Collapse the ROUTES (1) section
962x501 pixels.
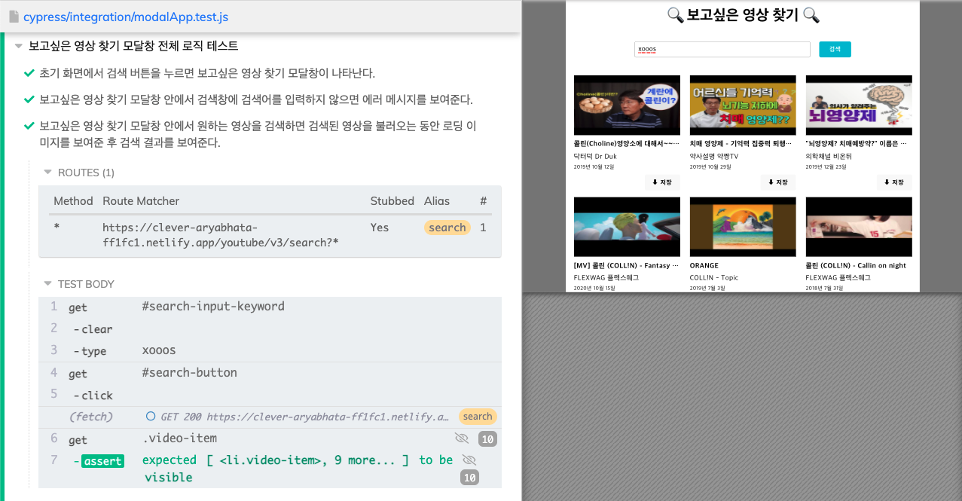pyautogui.click(x=48, y=173)
